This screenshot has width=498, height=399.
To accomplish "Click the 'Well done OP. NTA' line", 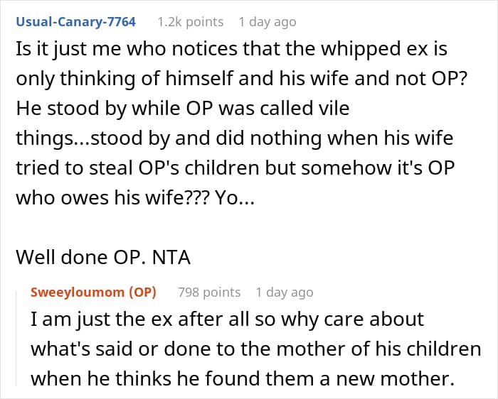I will tap(103, 257).
